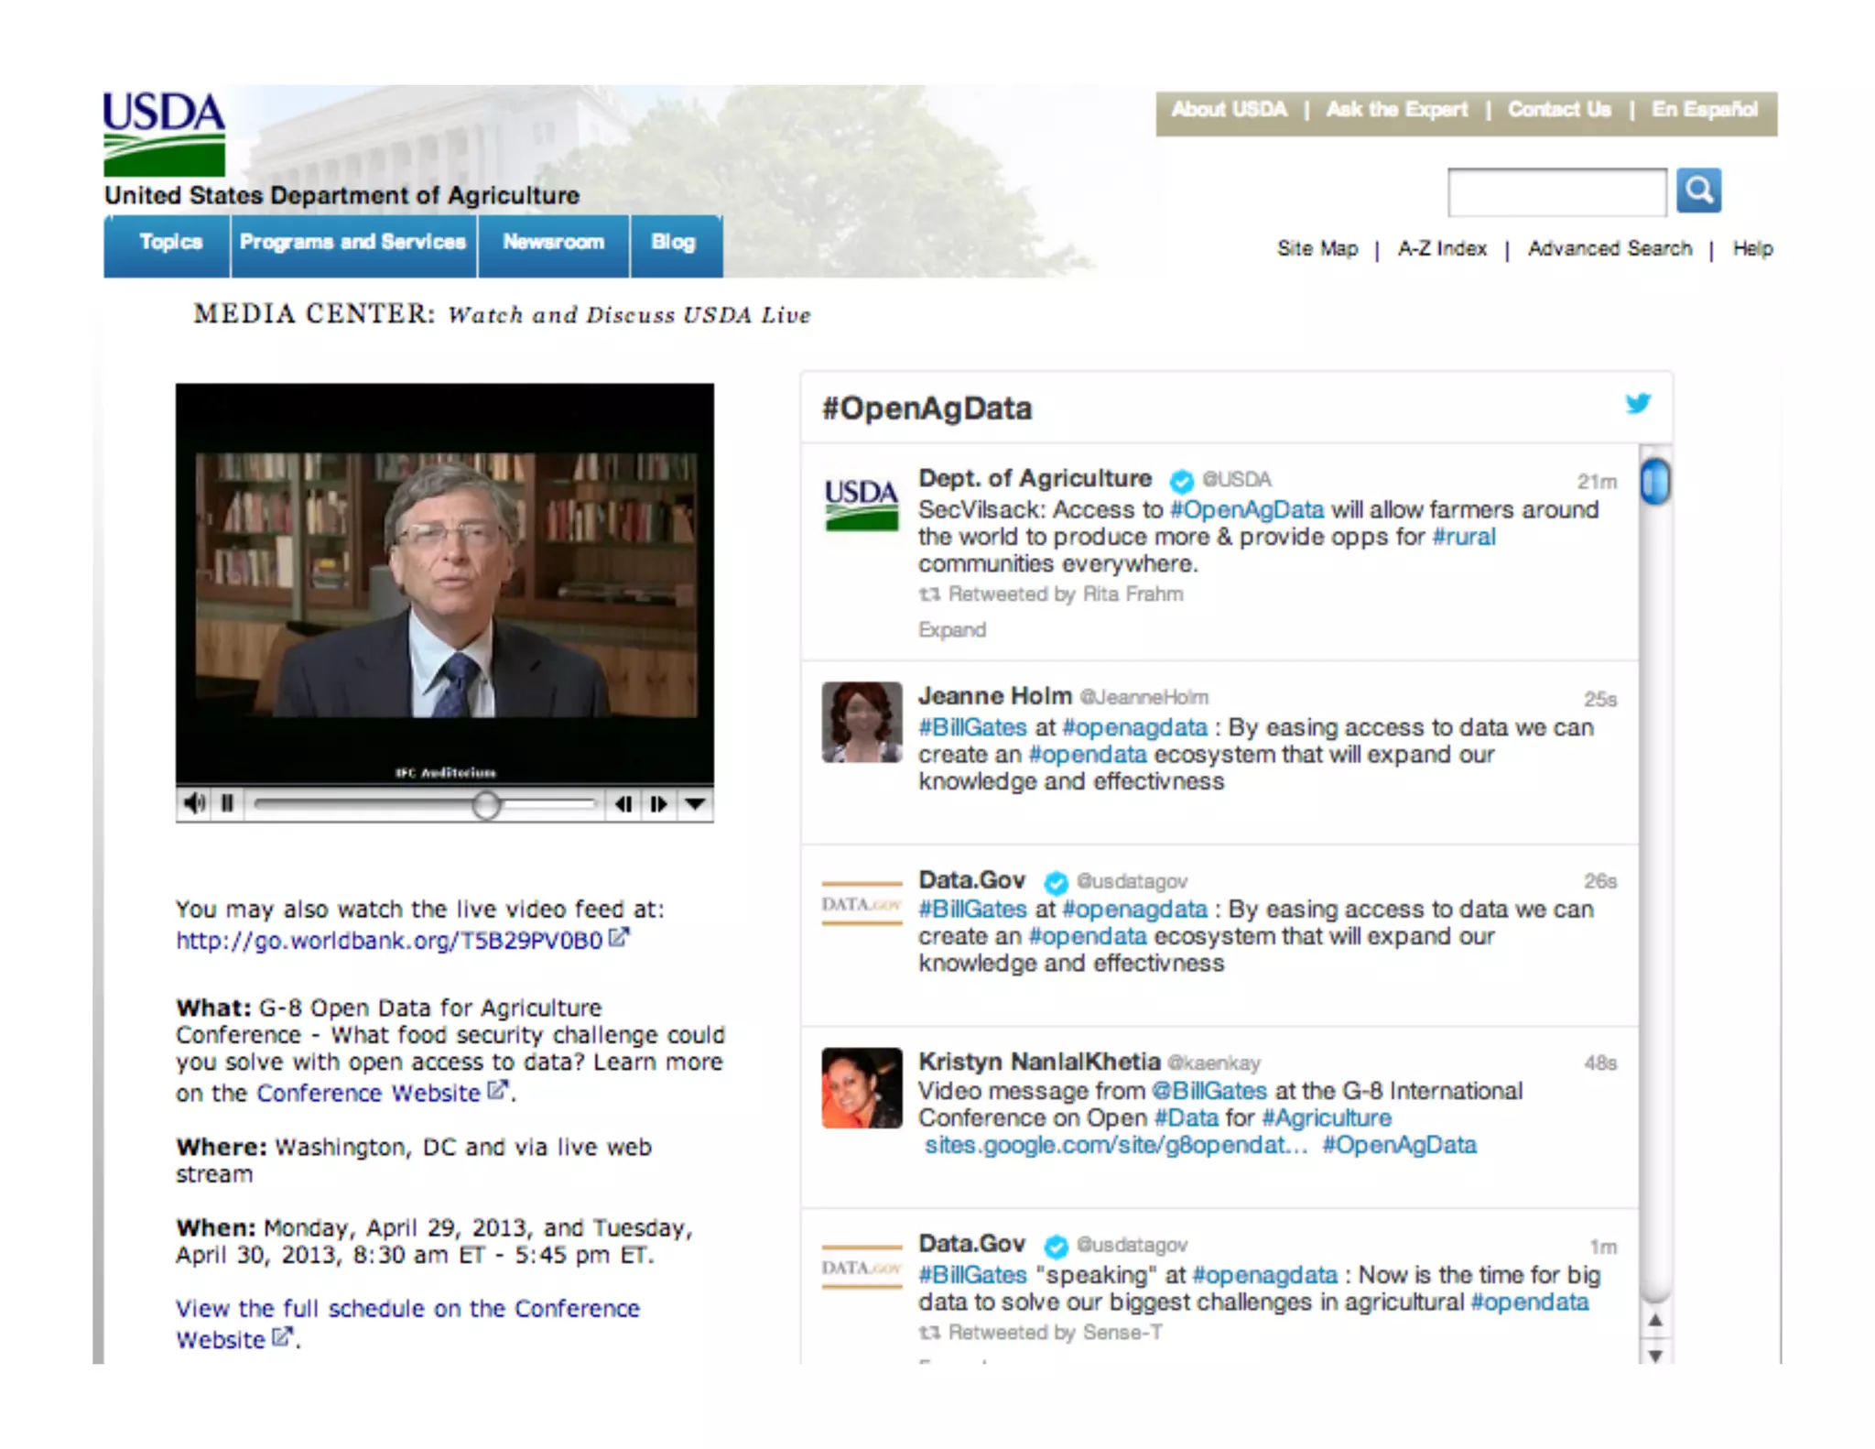The width and height of the screenshot is (1875, 1449).
Task: Click the USDA logo at top left
Action: [x=164, y=134]
